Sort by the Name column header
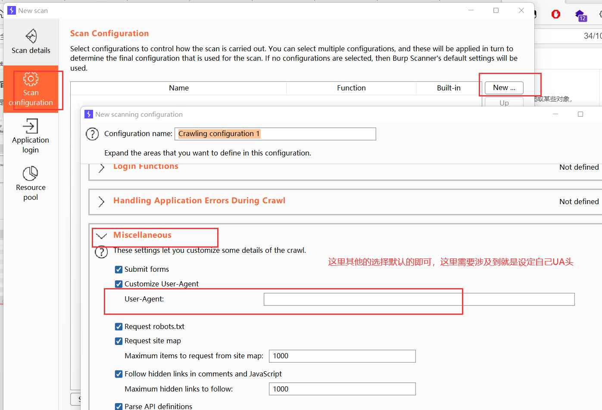Screen dimensions: 602x410 pyautogui.click(x=178, y=88)
